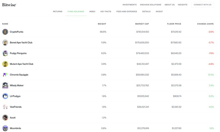This screenshot has height=132, width=220.
Task: Go to the Index tab
Action: coord(92,12)
